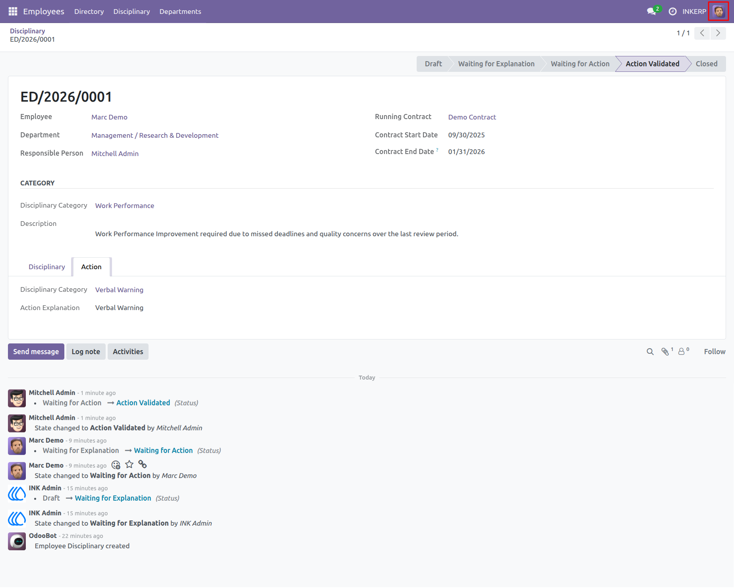
Task: Click Disciplinary breadcrumb link
Action: tap(27, 31)
